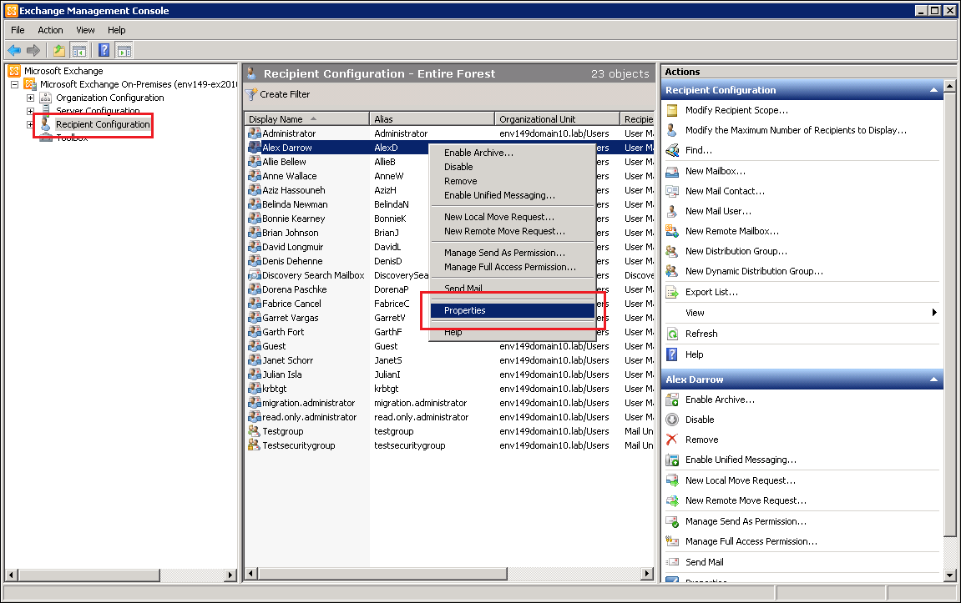Select New Remote Move Request in context menu
This screenshot has height=603, width=961.
tap(513, 231)
